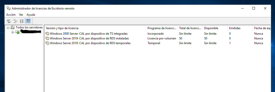Click the Todos los servidores network icon
Image resolution: width=275 pixels, height=92 pixels.
13,28
